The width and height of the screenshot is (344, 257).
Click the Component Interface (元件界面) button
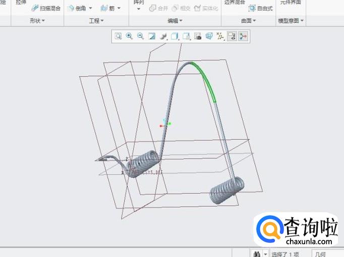pos(291,2)
